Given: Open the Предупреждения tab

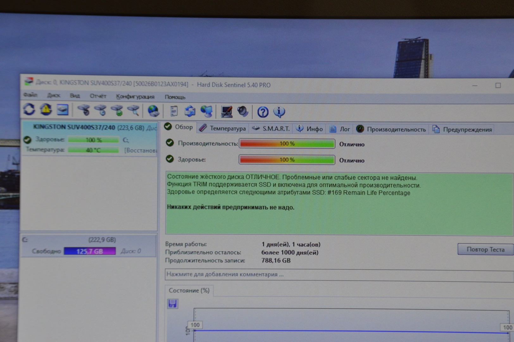Looking at the screenshot, I should [x=462, y=130].
